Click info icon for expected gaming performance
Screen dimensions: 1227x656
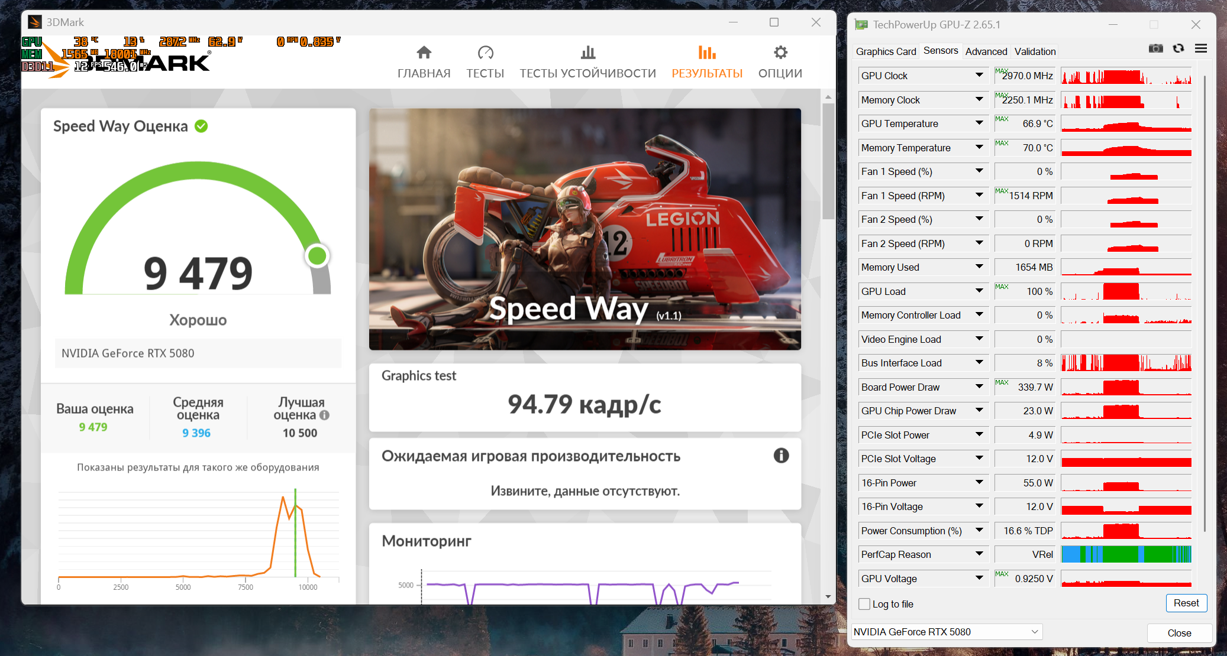[x=781, y=456]
